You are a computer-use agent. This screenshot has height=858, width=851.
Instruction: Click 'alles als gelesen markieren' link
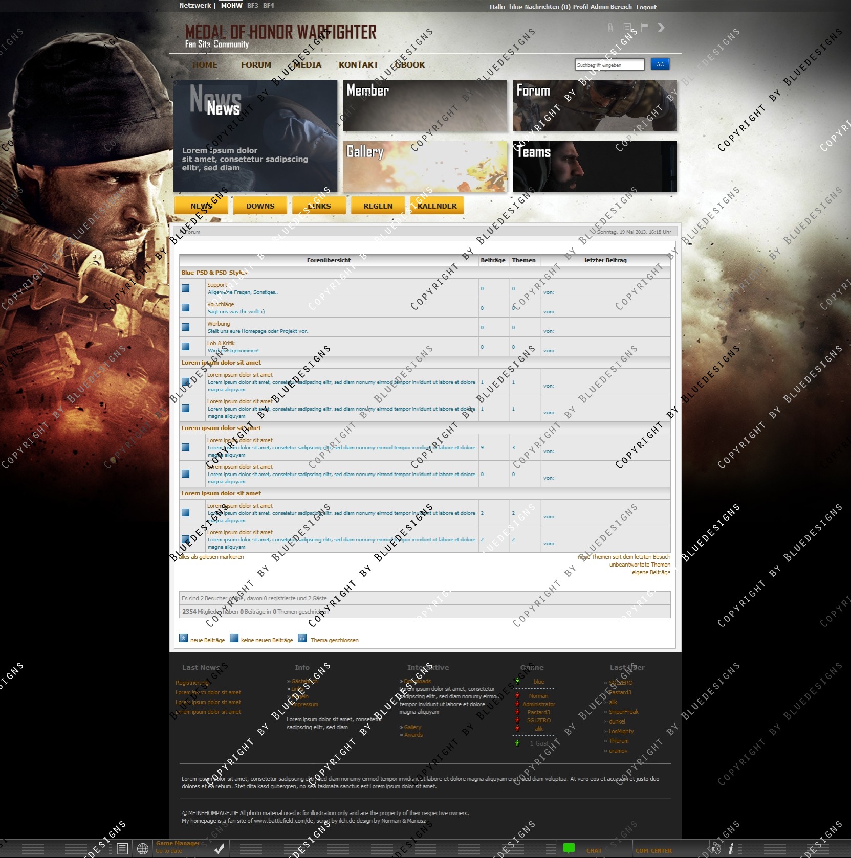click(211, 557)
